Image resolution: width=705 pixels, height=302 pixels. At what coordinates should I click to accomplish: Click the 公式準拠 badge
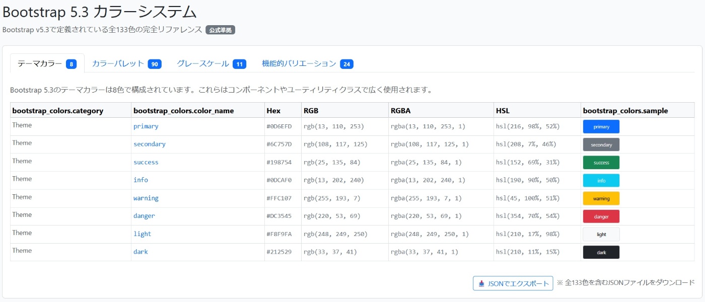coord(220,30)
